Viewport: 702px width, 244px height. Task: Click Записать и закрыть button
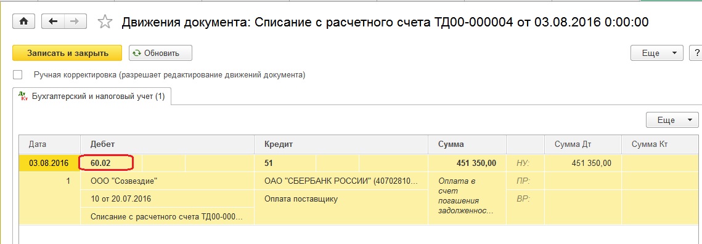[x=67, y=53]
